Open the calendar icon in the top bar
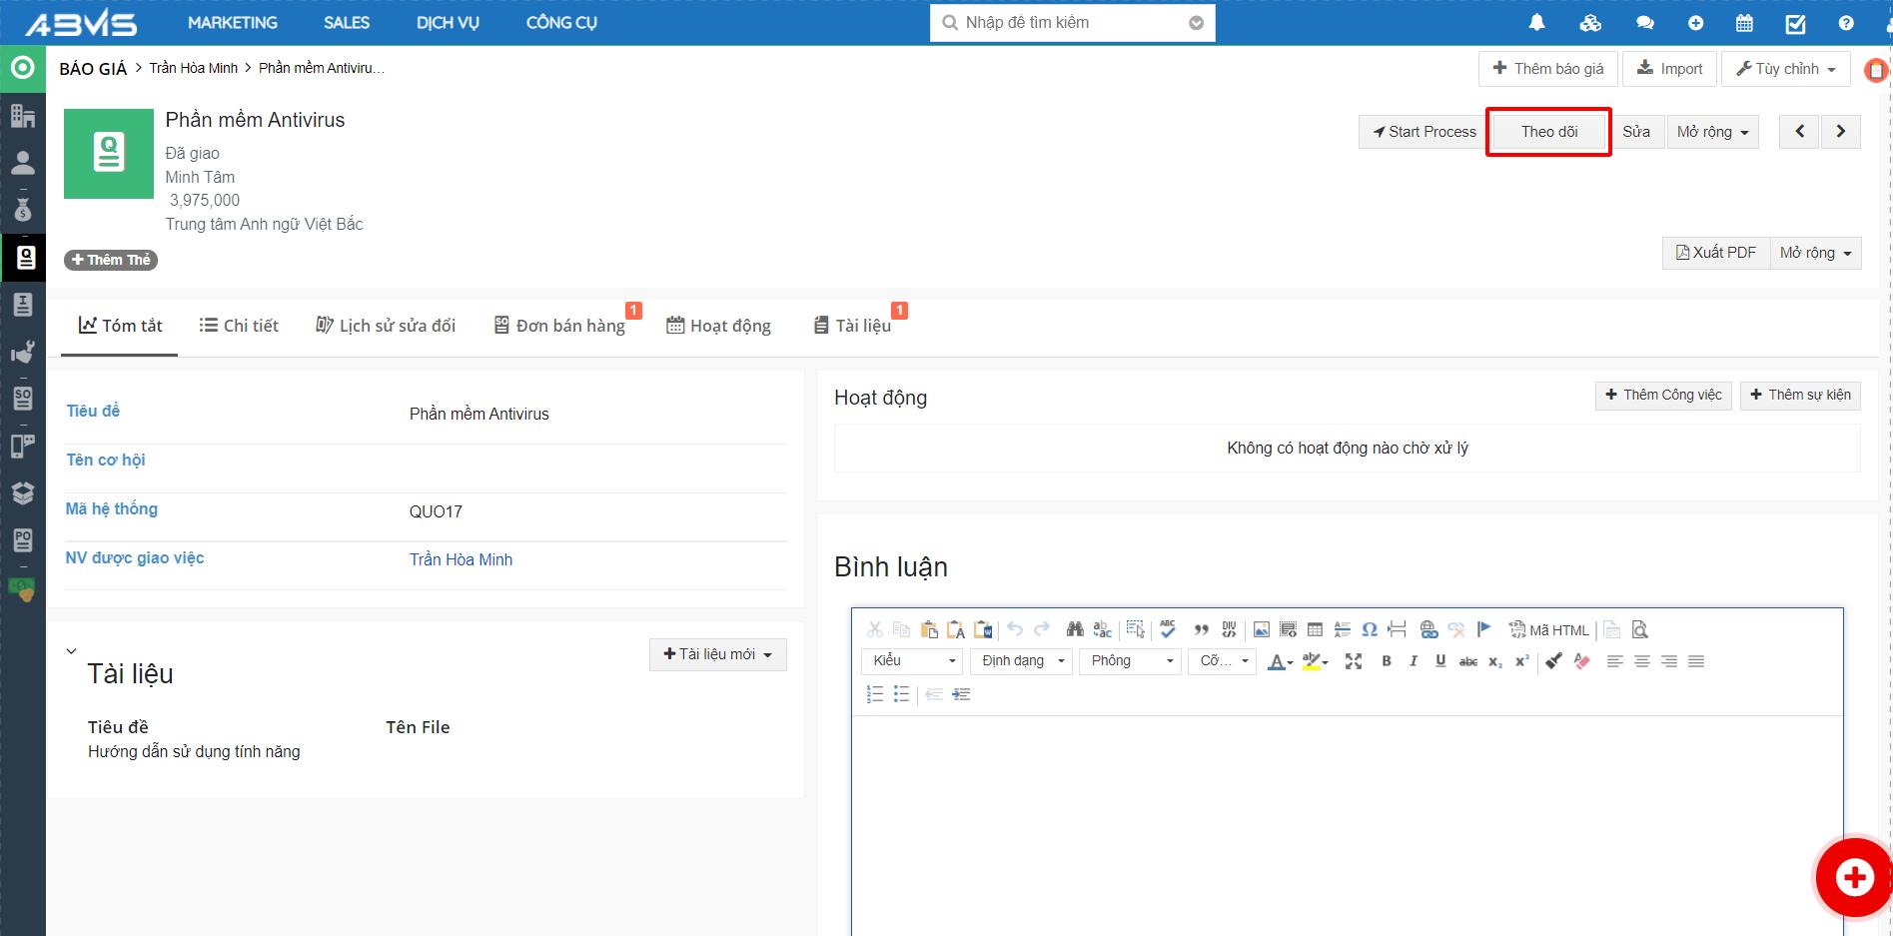The height and width of the screenshot is (936, 1893). (x=1744, y=23)
